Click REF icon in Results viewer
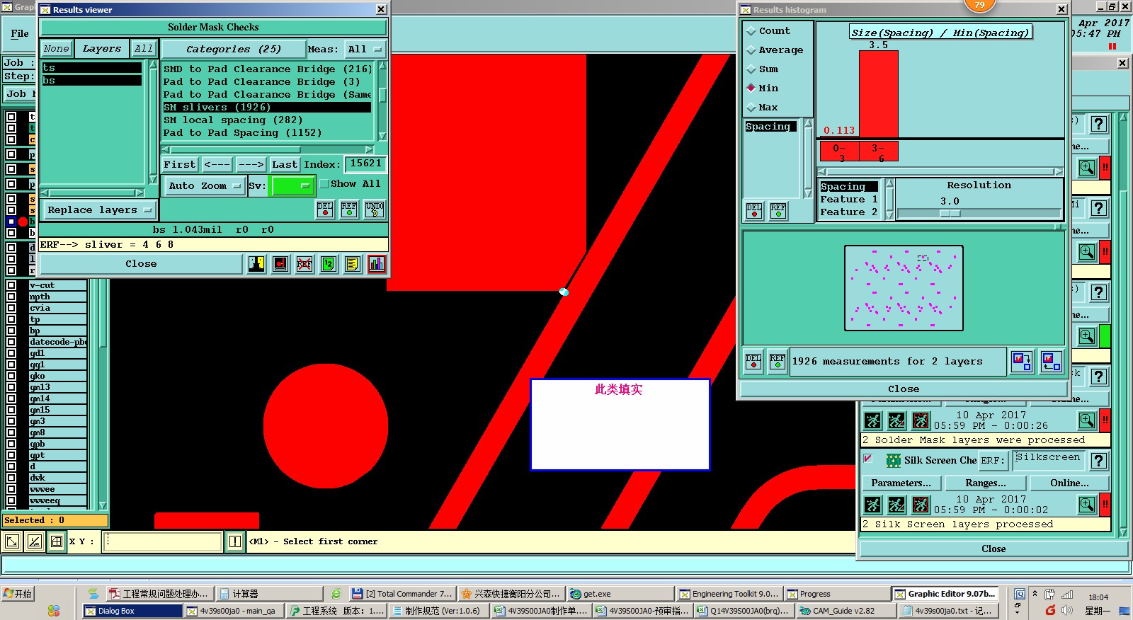 (349, 209)
